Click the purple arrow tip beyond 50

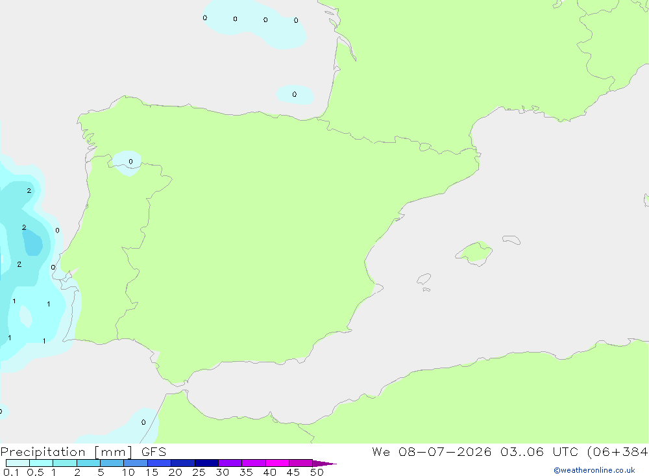[x=324, y=463]
